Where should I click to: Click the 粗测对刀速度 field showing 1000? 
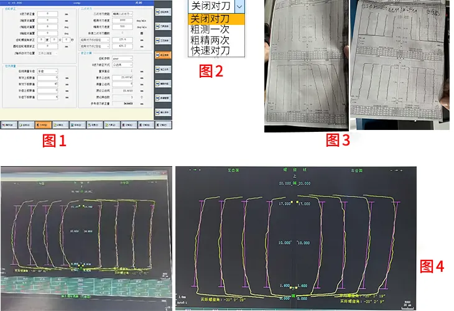pyautogui.click(x=122, y=19)
